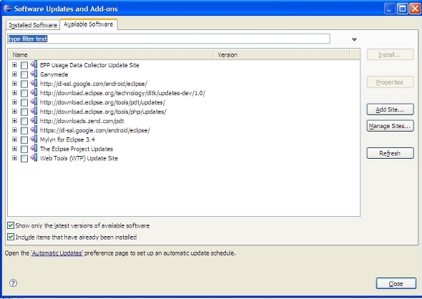Uncheck Include items that have already been installed
This screenshot has width=422, height=299.
point(11,237)
